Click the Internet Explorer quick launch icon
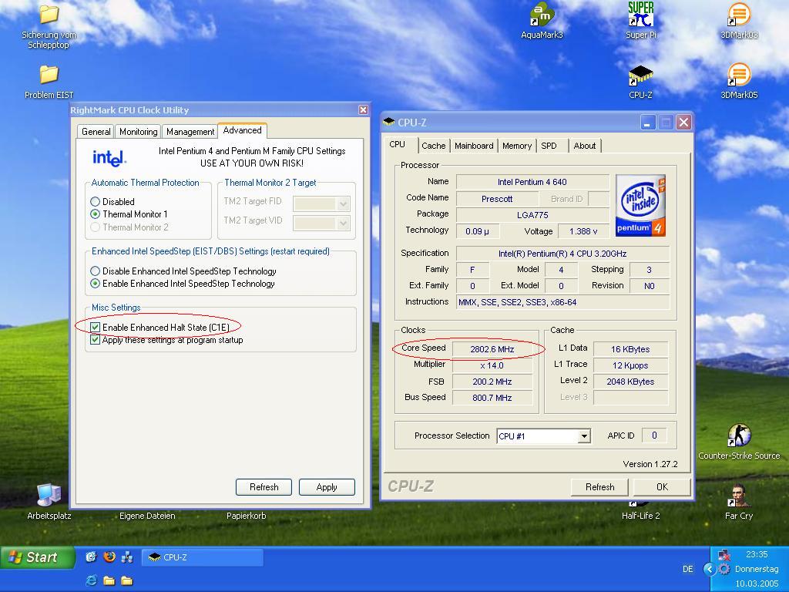This screenshot has height=592, width=789. click(x=91, y=580)
